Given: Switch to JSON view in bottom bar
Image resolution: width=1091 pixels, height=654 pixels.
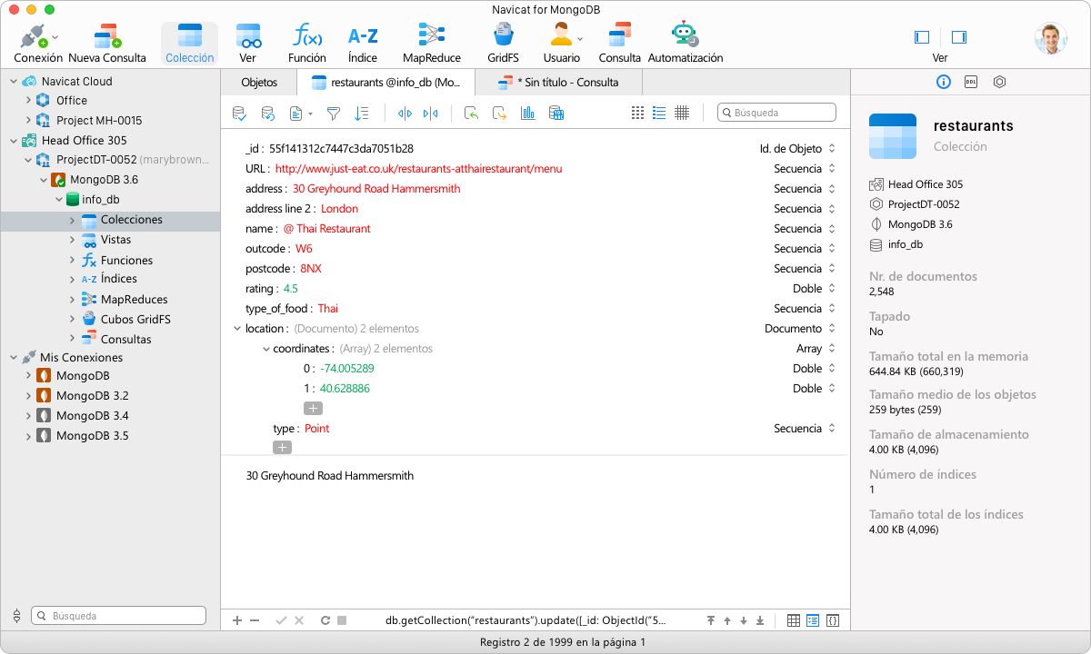Looking at the screenshot, I should point(832,620).
